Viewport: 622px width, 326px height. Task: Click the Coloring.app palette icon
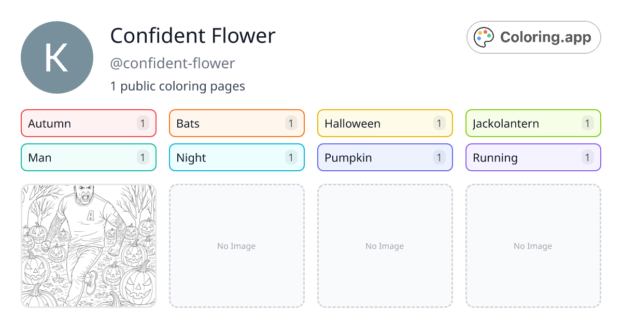click(x=485, y=37)
